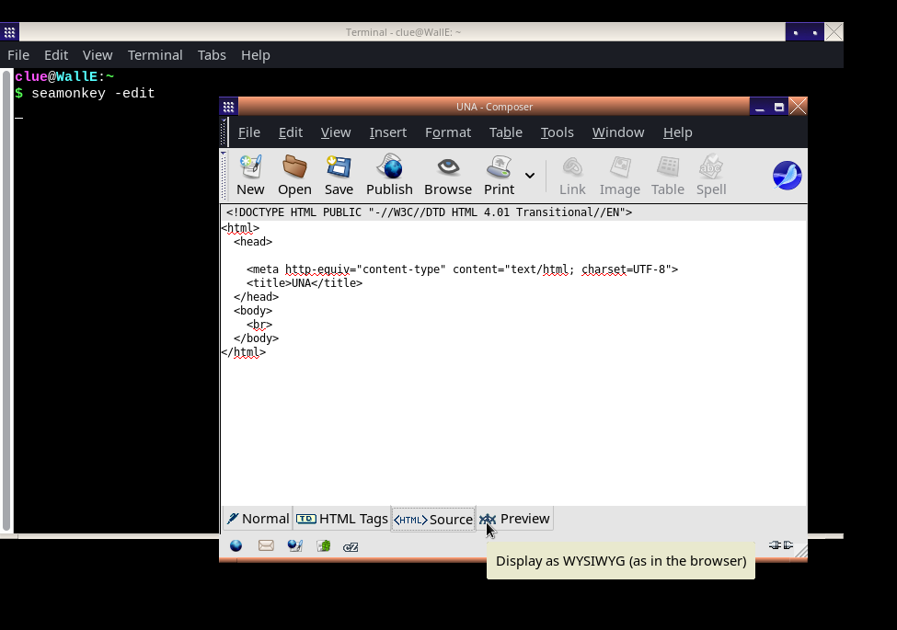Open Terminal window menu grid icon

tap(10, 32)
